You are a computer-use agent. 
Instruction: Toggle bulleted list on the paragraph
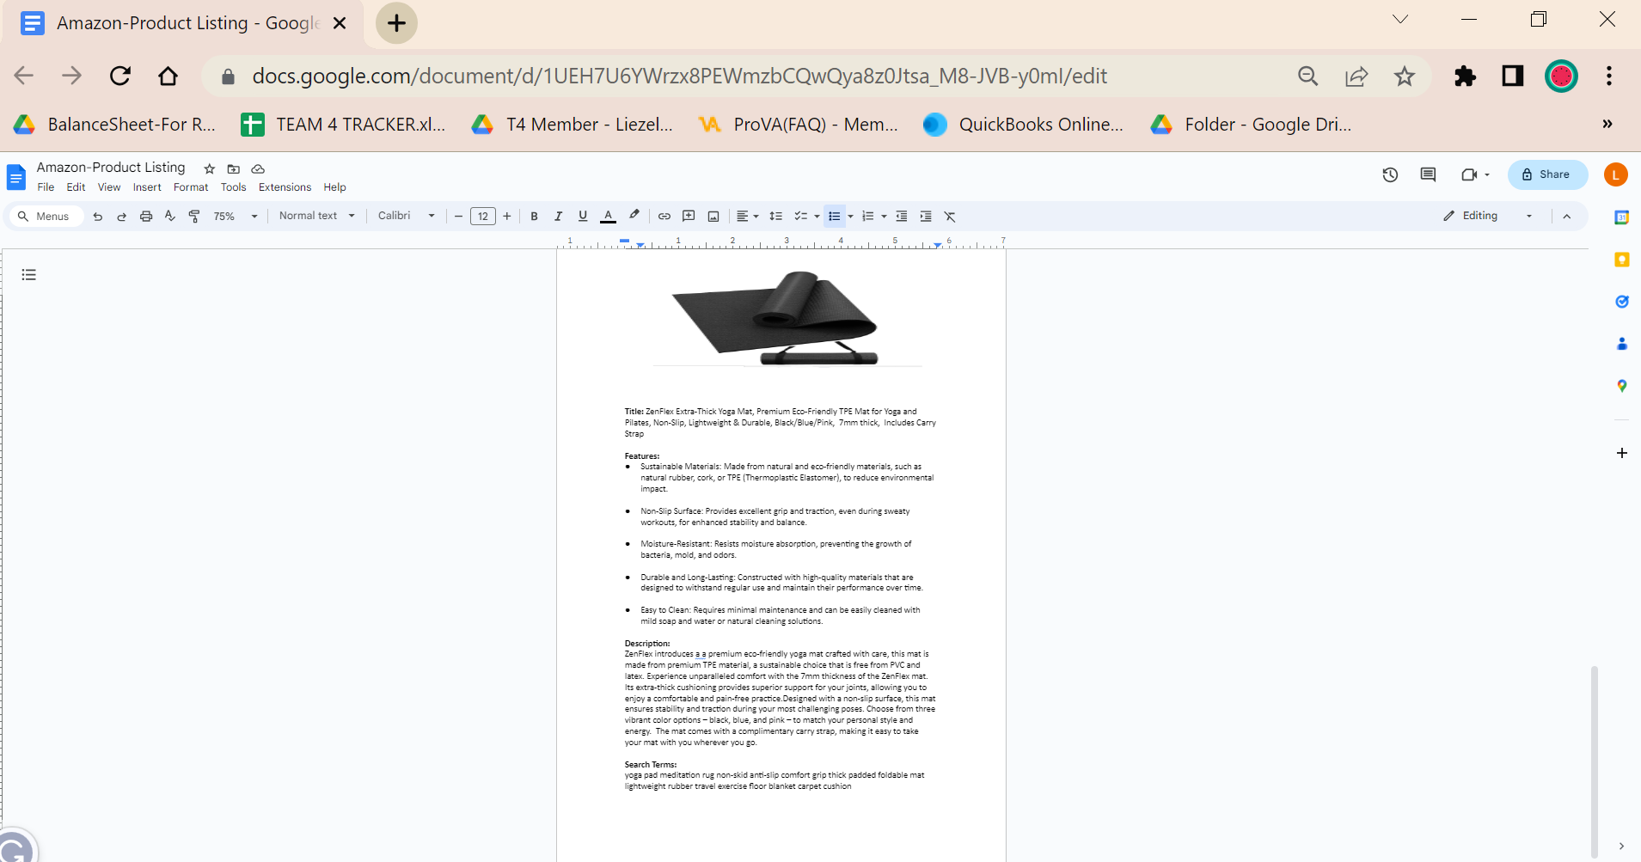click(x=835, y=216)
